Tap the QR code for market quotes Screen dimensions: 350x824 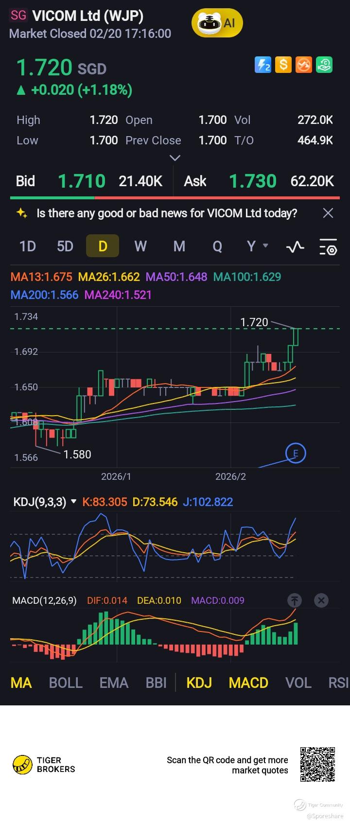317,764
